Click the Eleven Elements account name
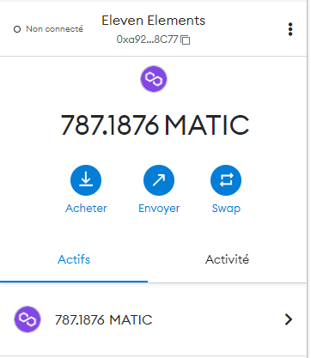 (154, 21)
